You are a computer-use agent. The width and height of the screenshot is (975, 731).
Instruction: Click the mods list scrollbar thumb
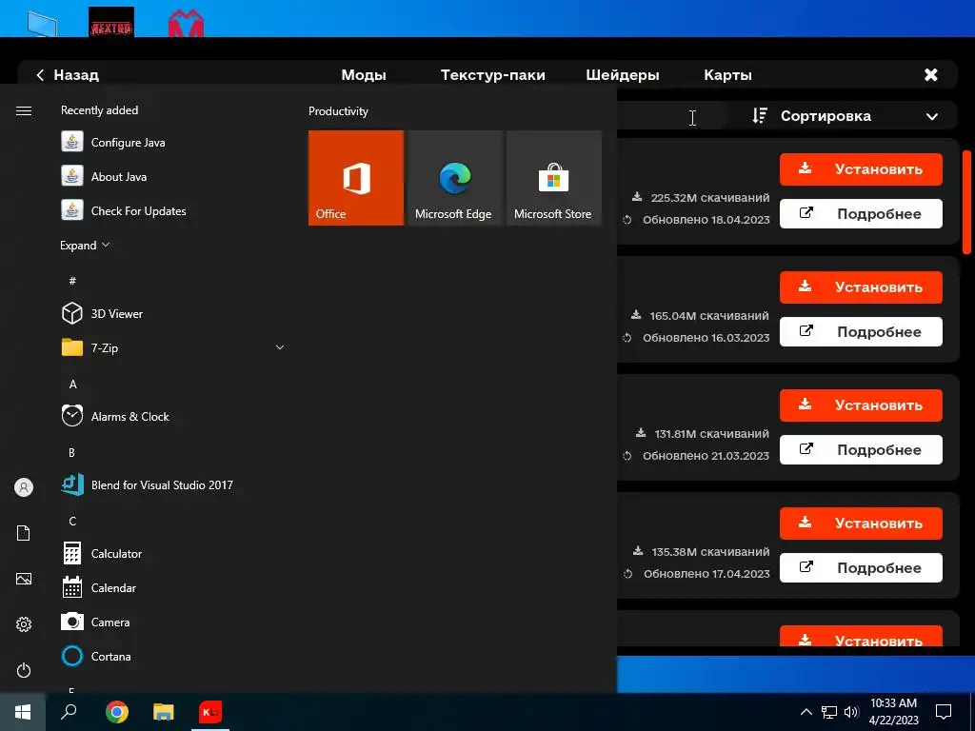point(966,202)
